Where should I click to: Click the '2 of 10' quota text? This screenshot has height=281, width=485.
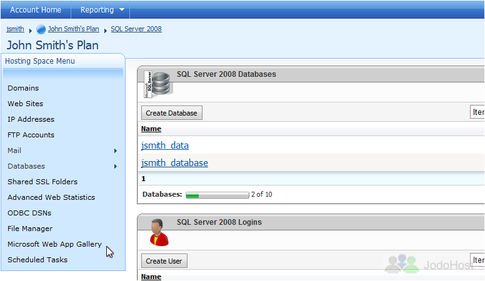[262, 194]
